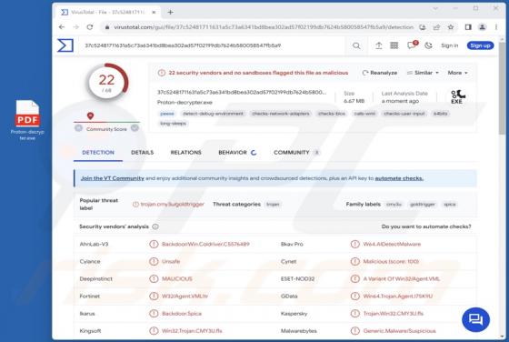Open the chat bubble floating button
509x342 pixels.
pos(475,319)
